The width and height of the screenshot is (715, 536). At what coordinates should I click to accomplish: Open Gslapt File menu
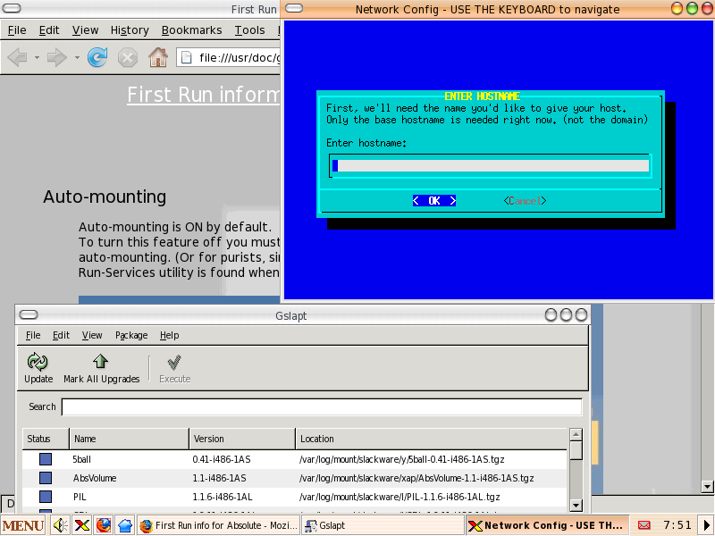(33, 335)
